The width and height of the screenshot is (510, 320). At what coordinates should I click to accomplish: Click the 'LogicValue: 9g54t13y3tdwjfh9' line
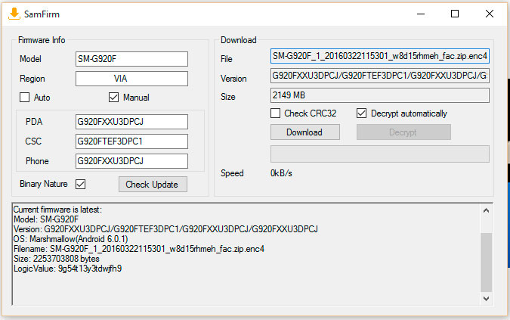[68, 269]
